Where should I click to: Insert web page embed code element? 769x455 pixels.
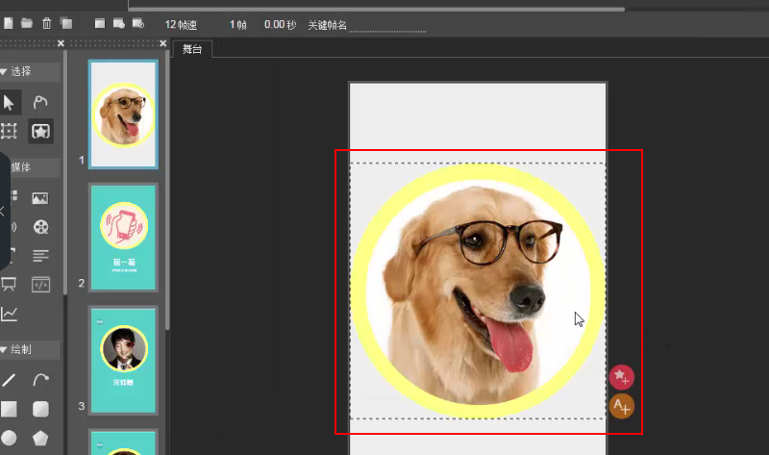click(x=40, y=285)
